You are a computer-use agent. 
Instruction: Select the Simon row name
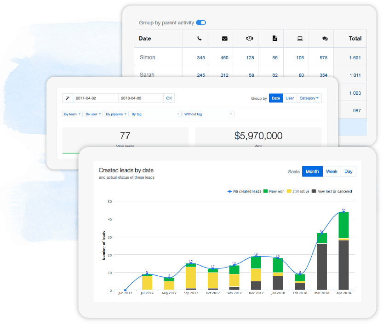[x=147, y=57]
